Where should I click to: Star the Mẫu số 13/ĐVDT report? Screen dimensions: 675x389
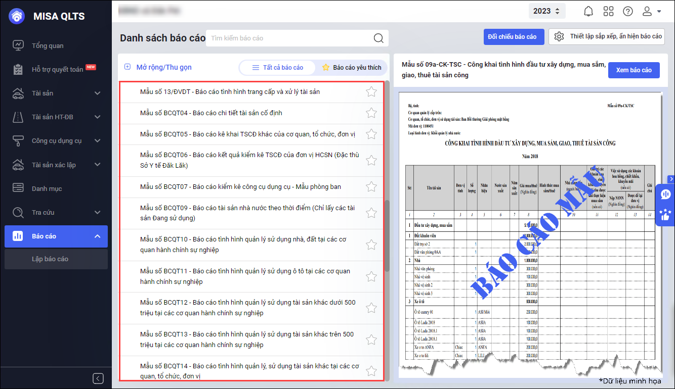371,92
